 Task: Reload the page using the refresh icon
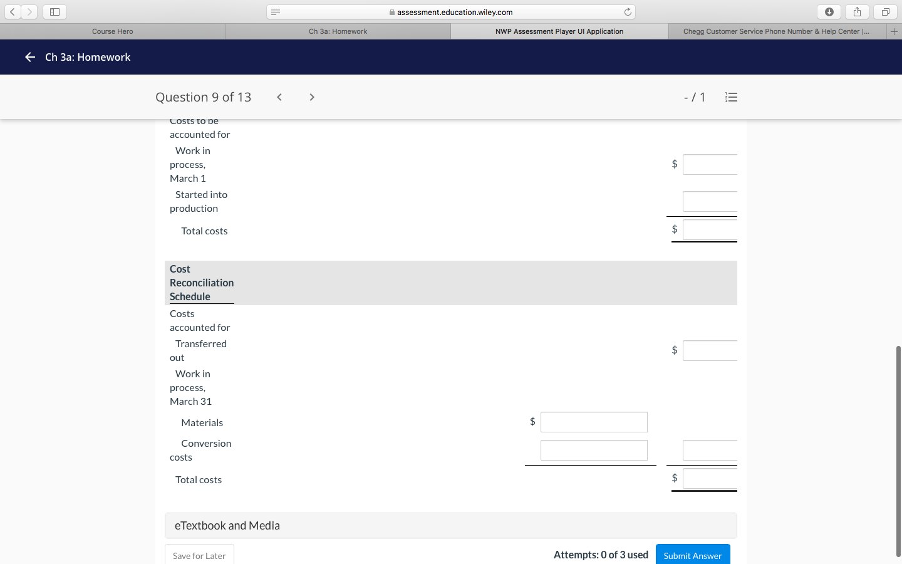click(628, 11)
